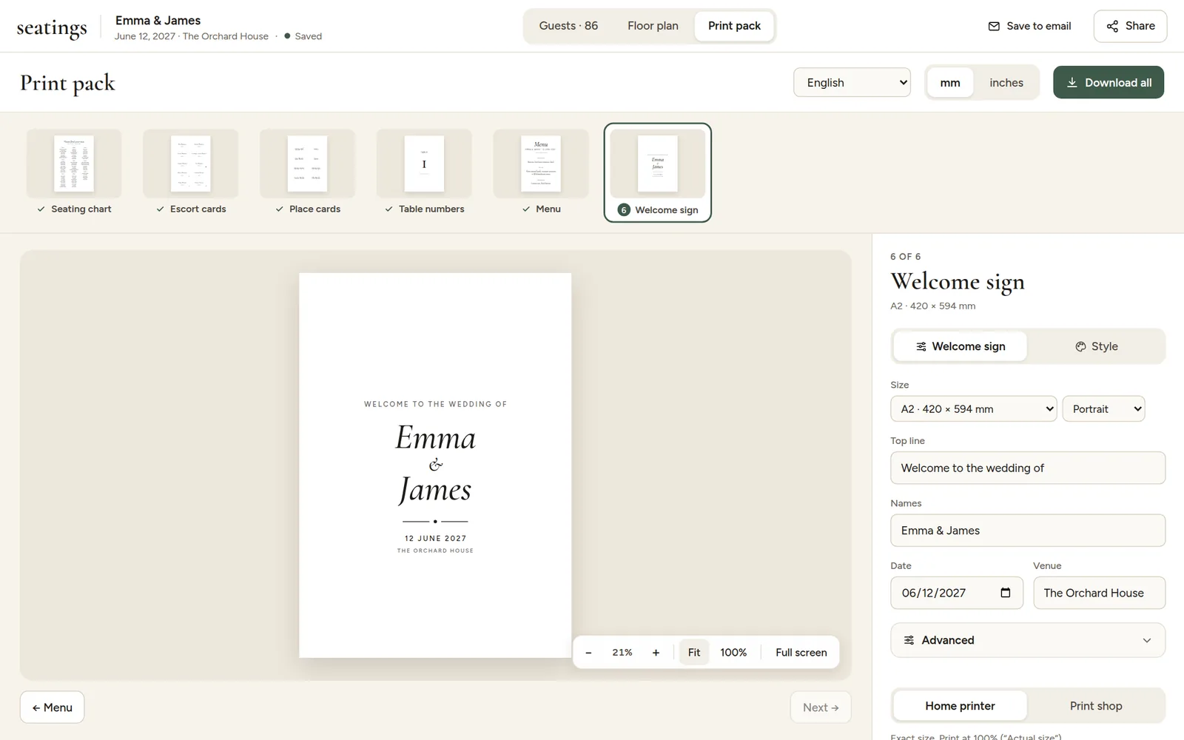
Task: Open the Portrait orientation dropdown
Action: 1103,409
